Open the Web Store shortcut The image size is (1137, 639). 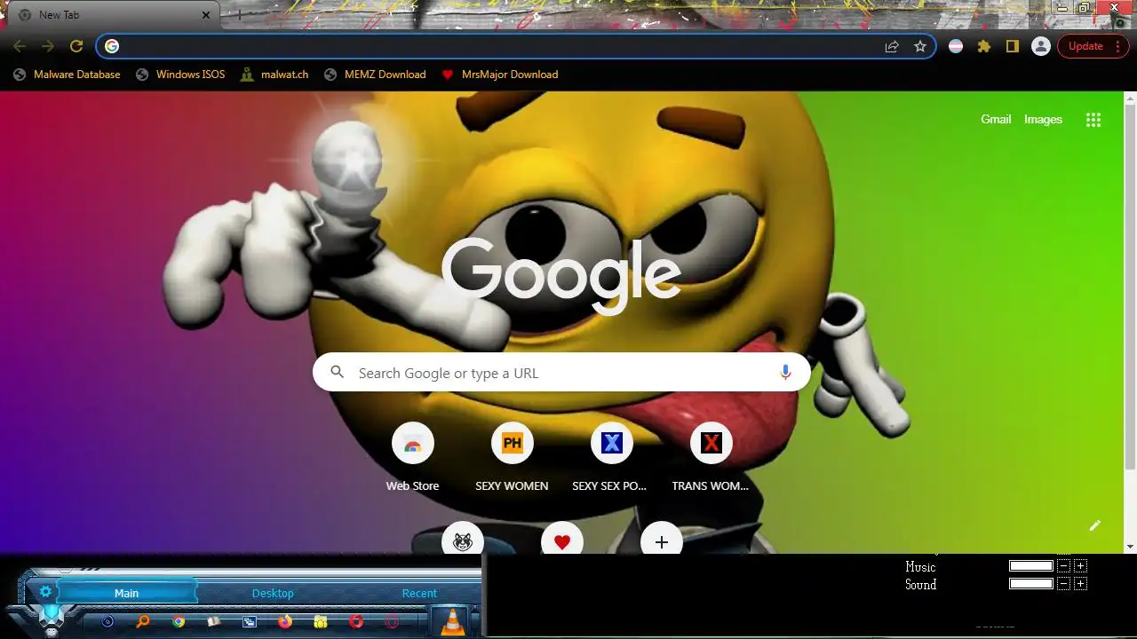click(412, 458)
